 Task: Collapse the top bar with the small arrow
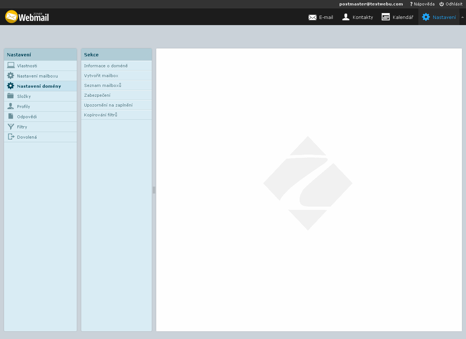point(462,17)
